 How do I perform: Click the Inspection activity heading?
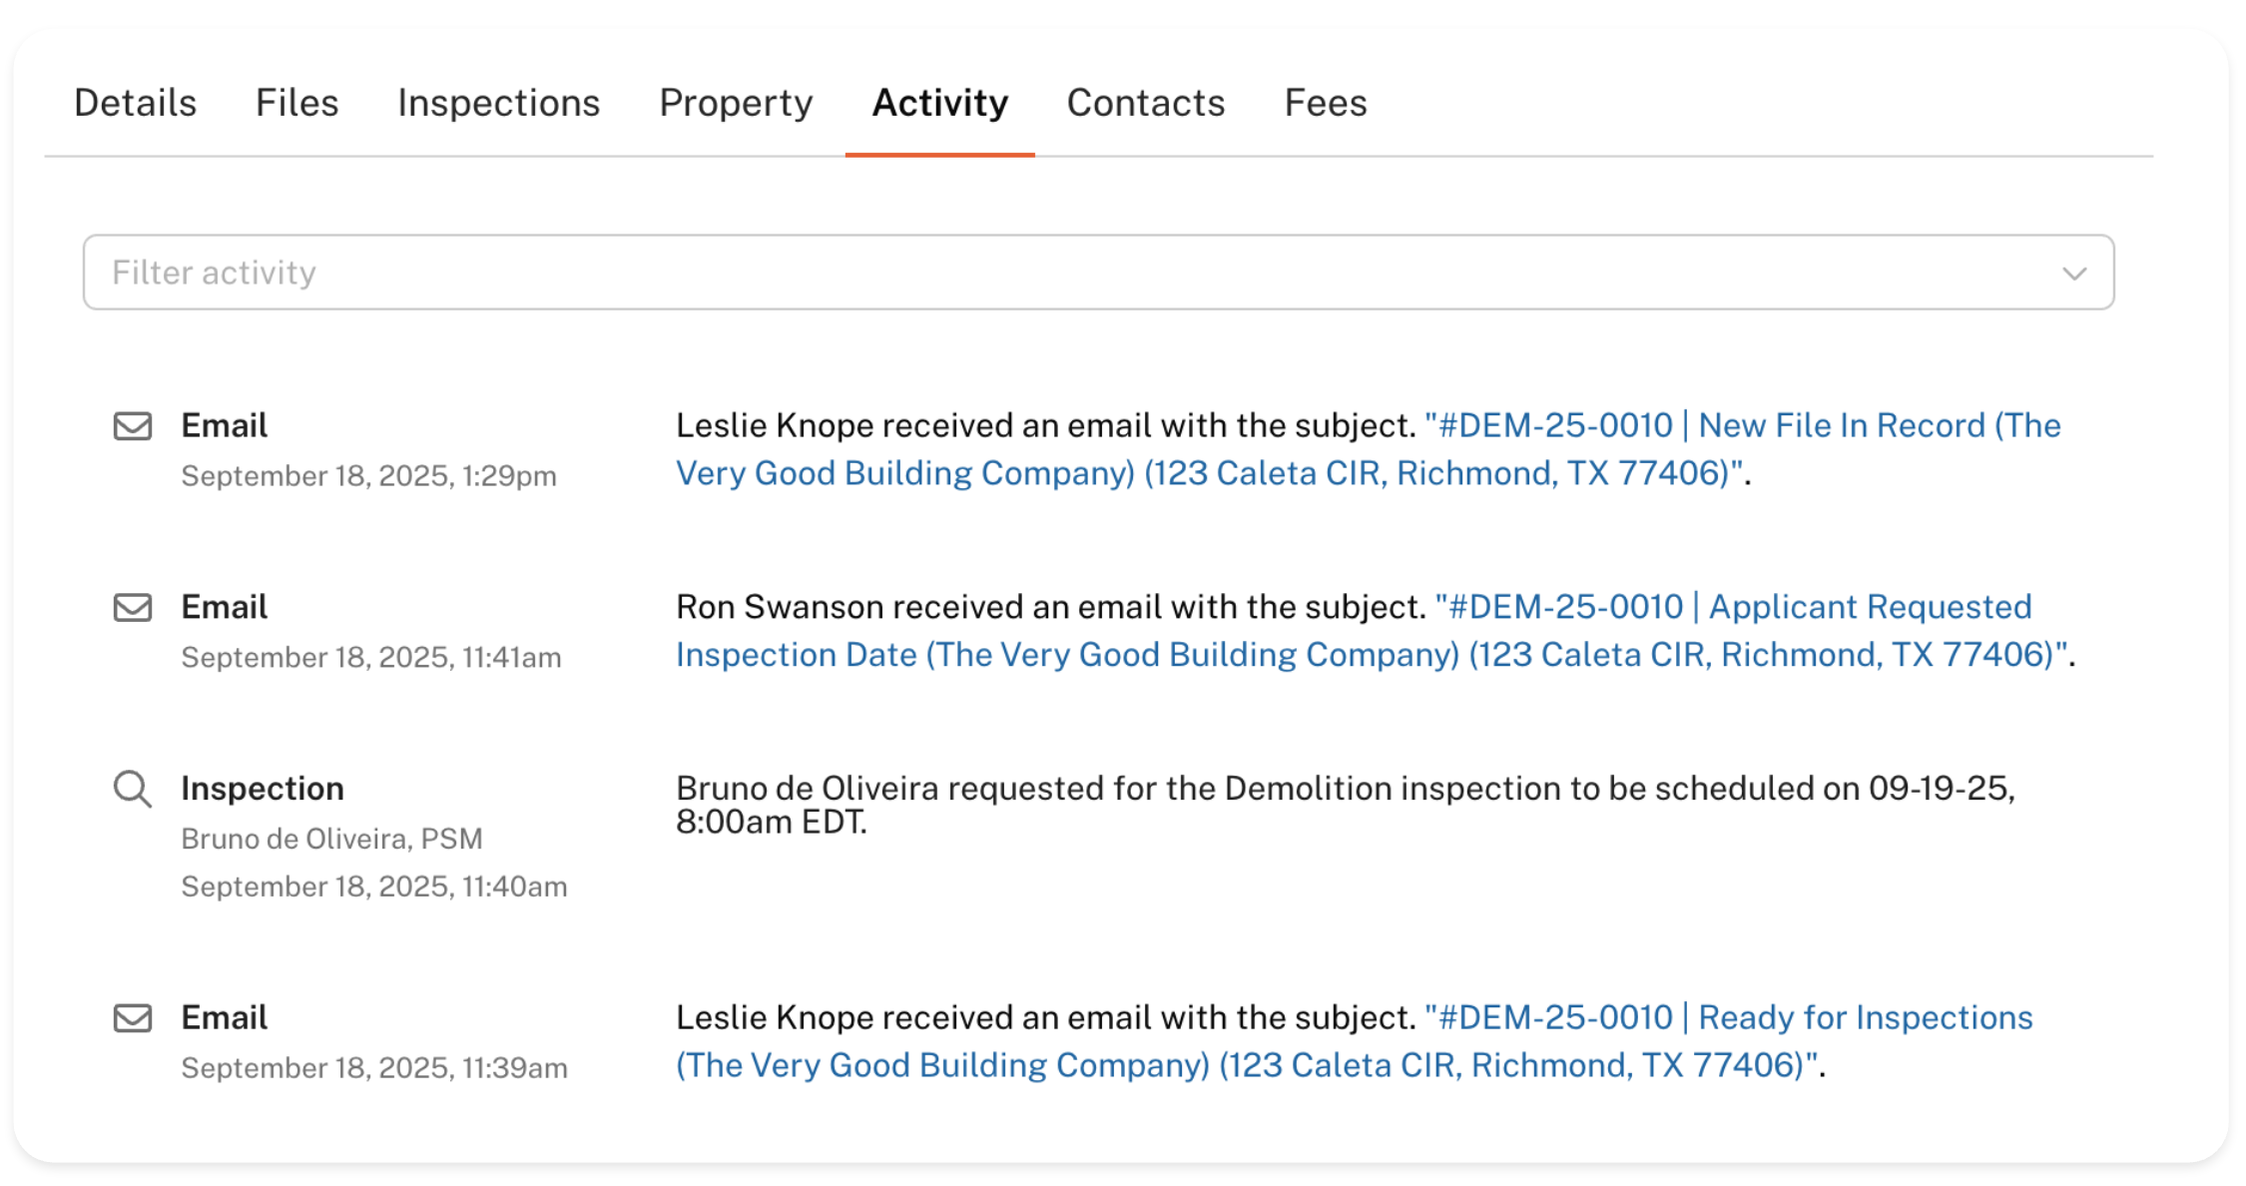[x=262, y=789]
